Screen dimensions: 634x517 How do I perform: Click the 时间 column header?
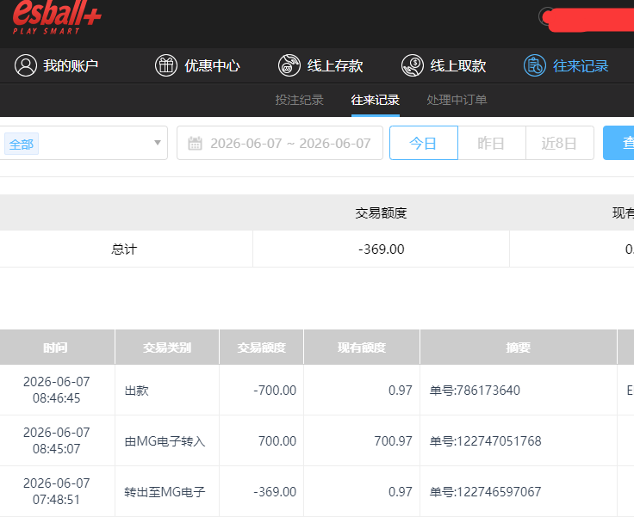(57, 348)
